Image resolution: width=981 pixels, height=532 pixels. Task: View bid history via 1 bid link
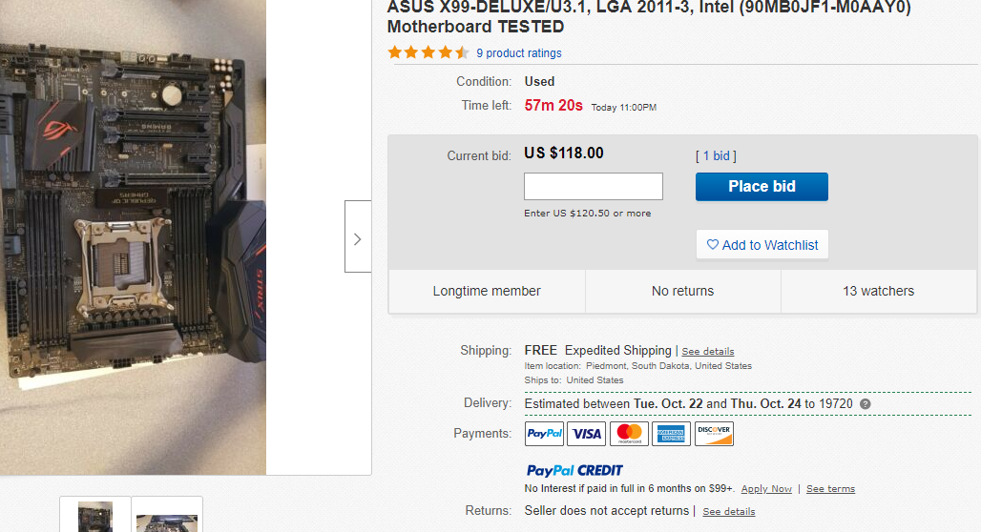[716, 155]
